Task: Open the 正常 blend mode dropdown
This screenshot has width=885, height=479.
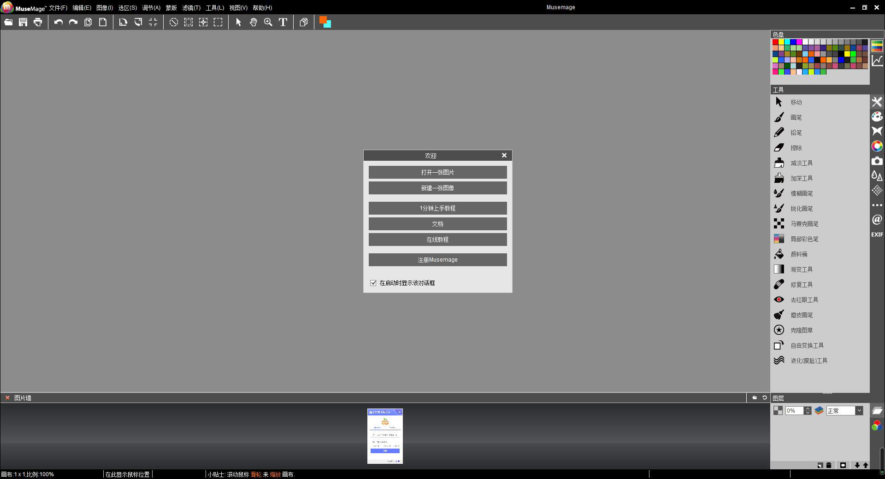Action: [x=844, y=411]
